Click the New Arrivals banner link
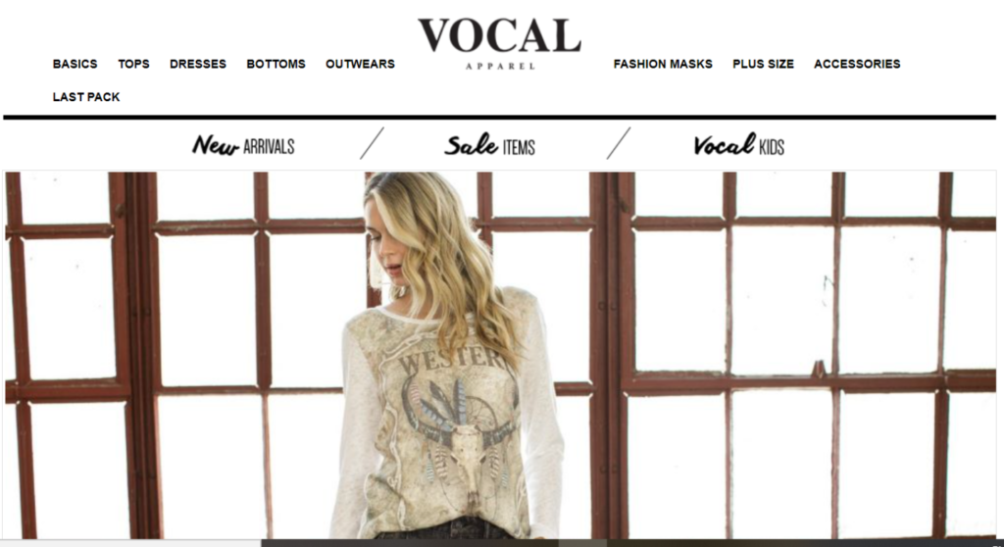Viewport: 1004px width, 547px height. click(243, 145)
